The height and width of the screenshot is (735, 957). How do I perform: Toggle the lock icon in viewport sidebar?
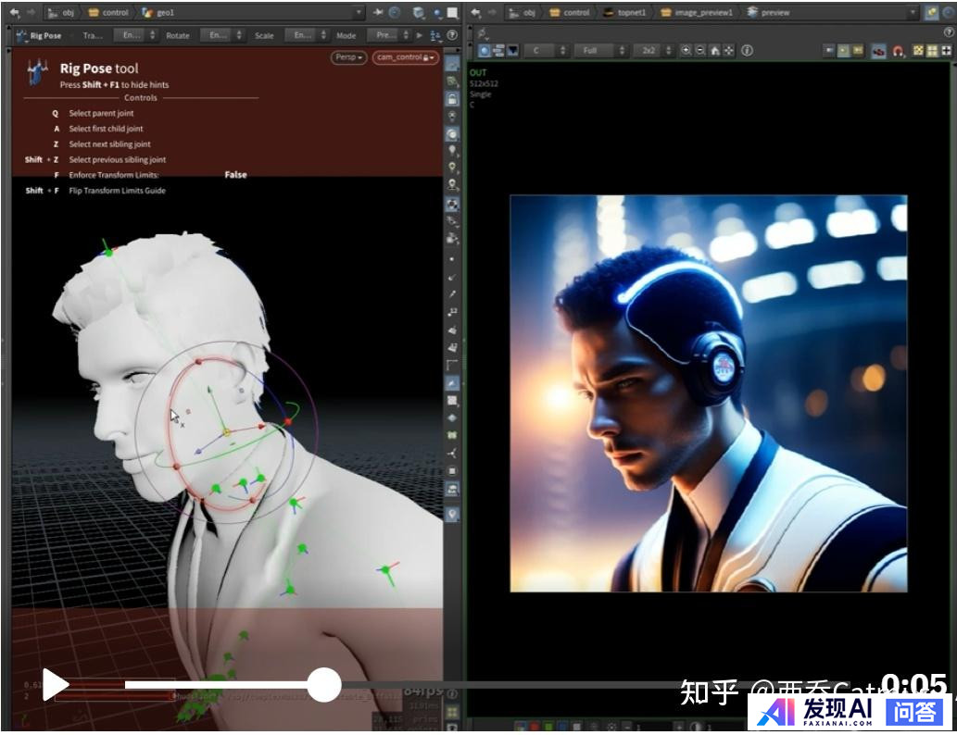[x=452, y=99]
